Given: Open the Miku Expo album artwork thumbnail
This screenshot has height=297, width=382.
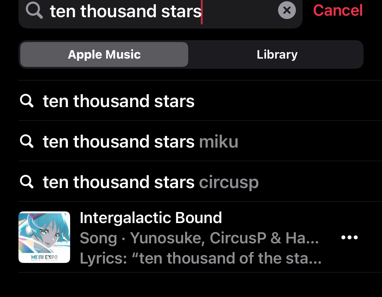Looking at the screenshot, I should pos(44,237).
